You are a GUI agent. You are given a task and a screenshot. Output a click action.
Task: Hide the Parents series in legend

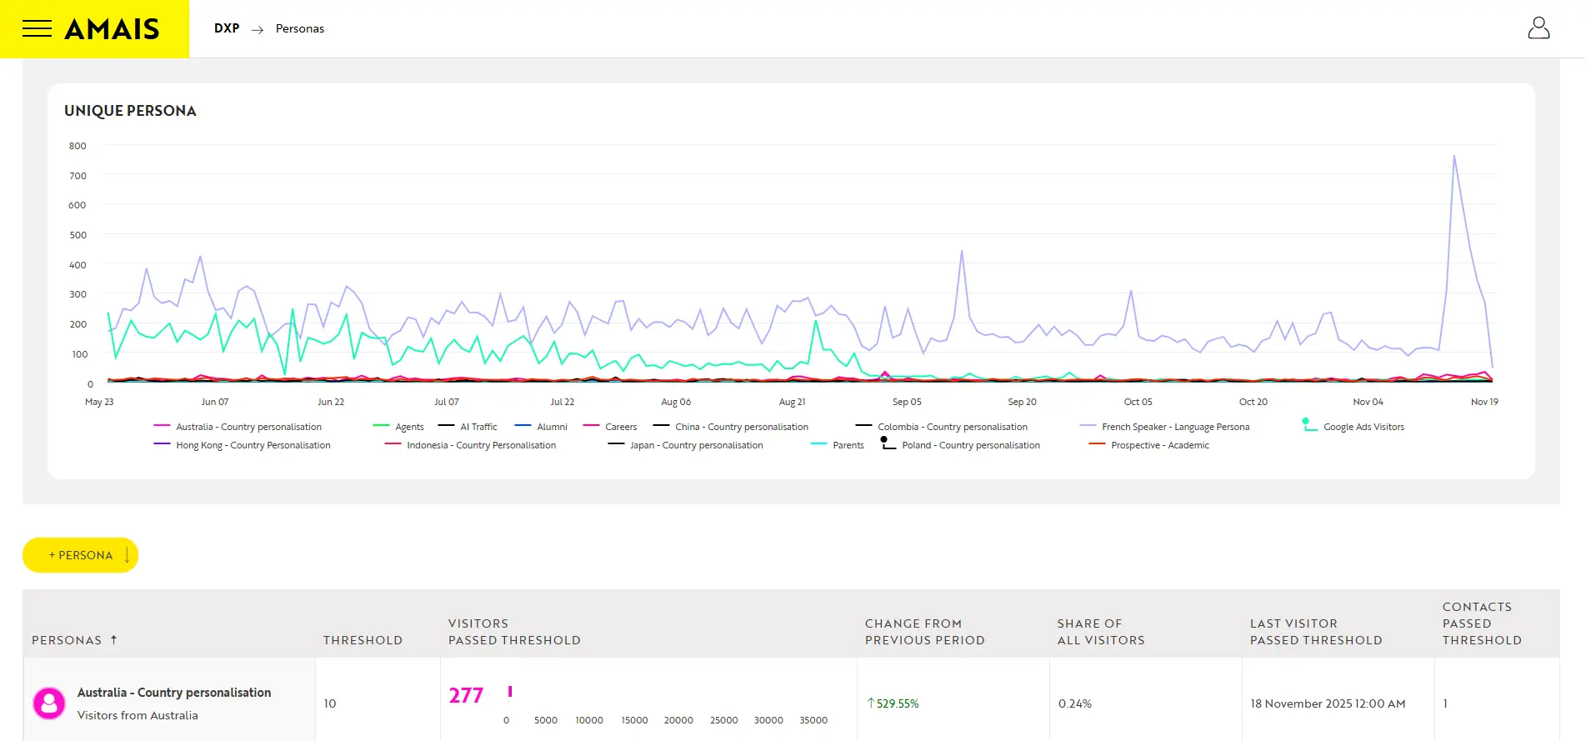click(x=848, y=445)
